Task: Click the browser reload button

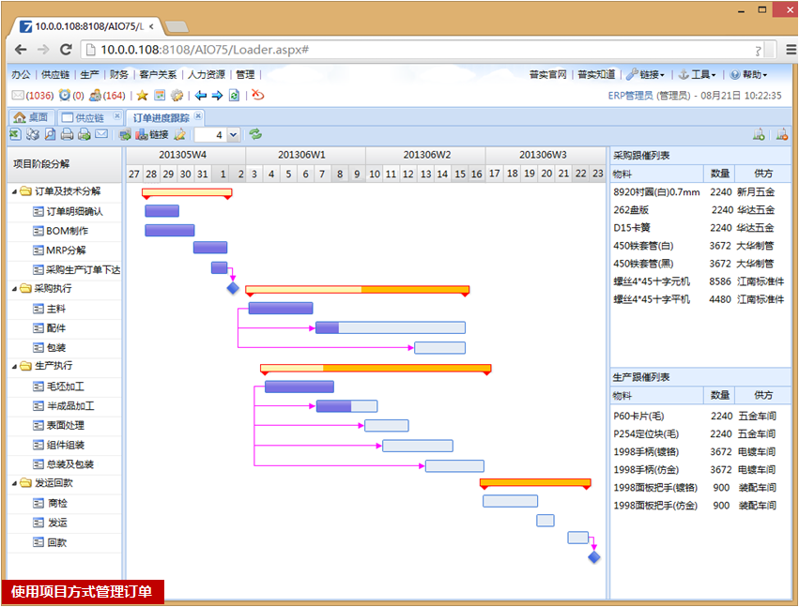Action: (x=66, y=50)
